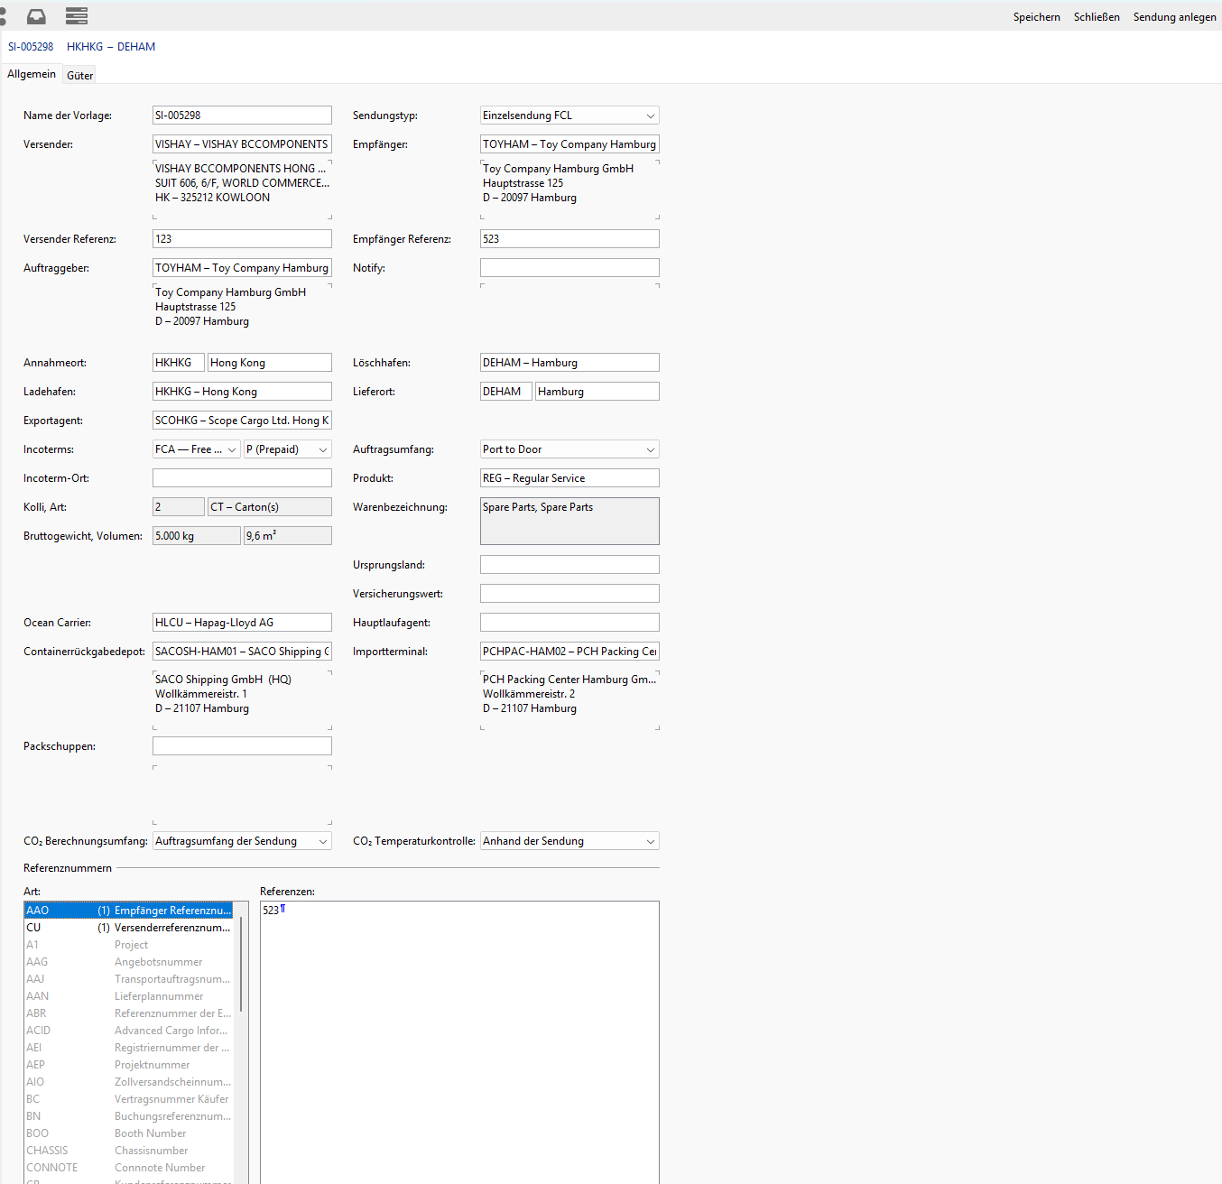
Task: Click the inbox tray icon in toolbar
Action: pyautogui.click(x=36, y=16)
